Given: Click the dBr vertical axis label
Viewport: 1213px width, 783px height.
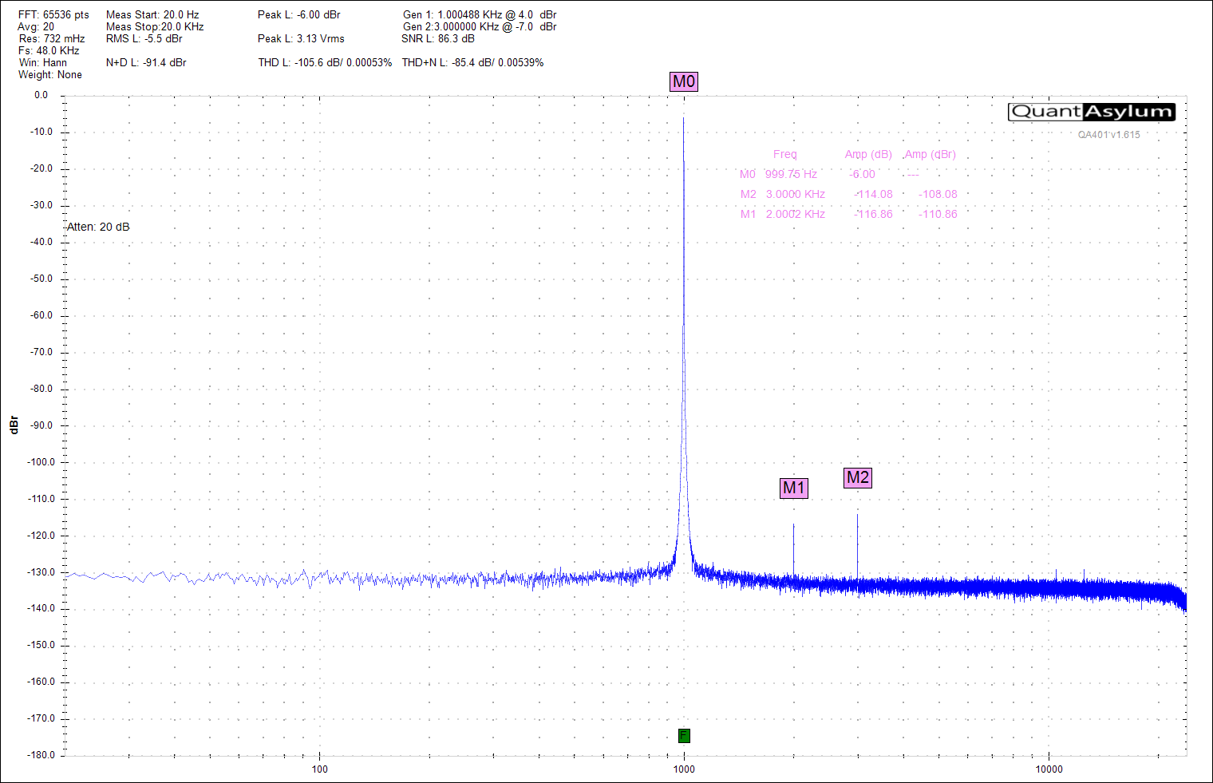Looking at the screenshot, I should [x=14, y=425].
